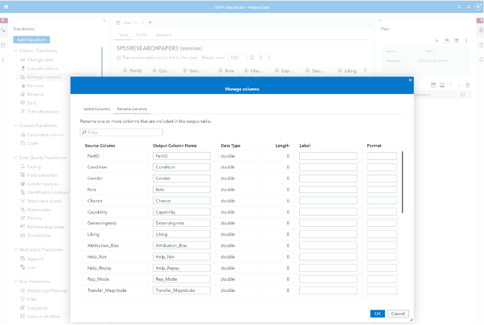Click the Data Type column header
484x325 pixels.
click(231, 146)
